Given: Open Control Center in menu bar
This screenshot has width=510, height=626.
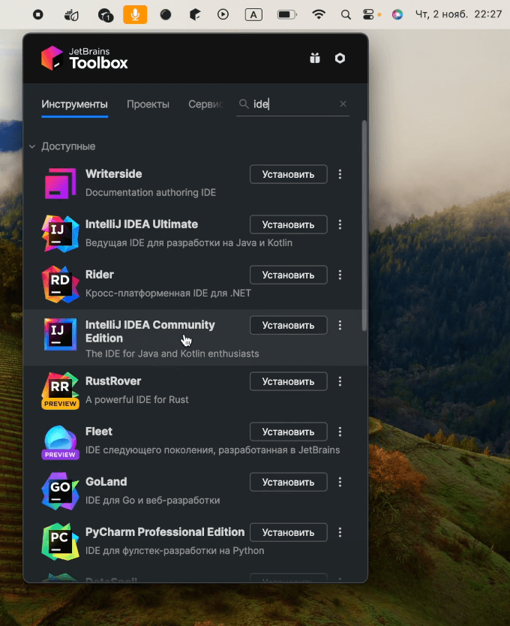Looking at the screenshot, I should pyautogui.click(x=368, y=15).
